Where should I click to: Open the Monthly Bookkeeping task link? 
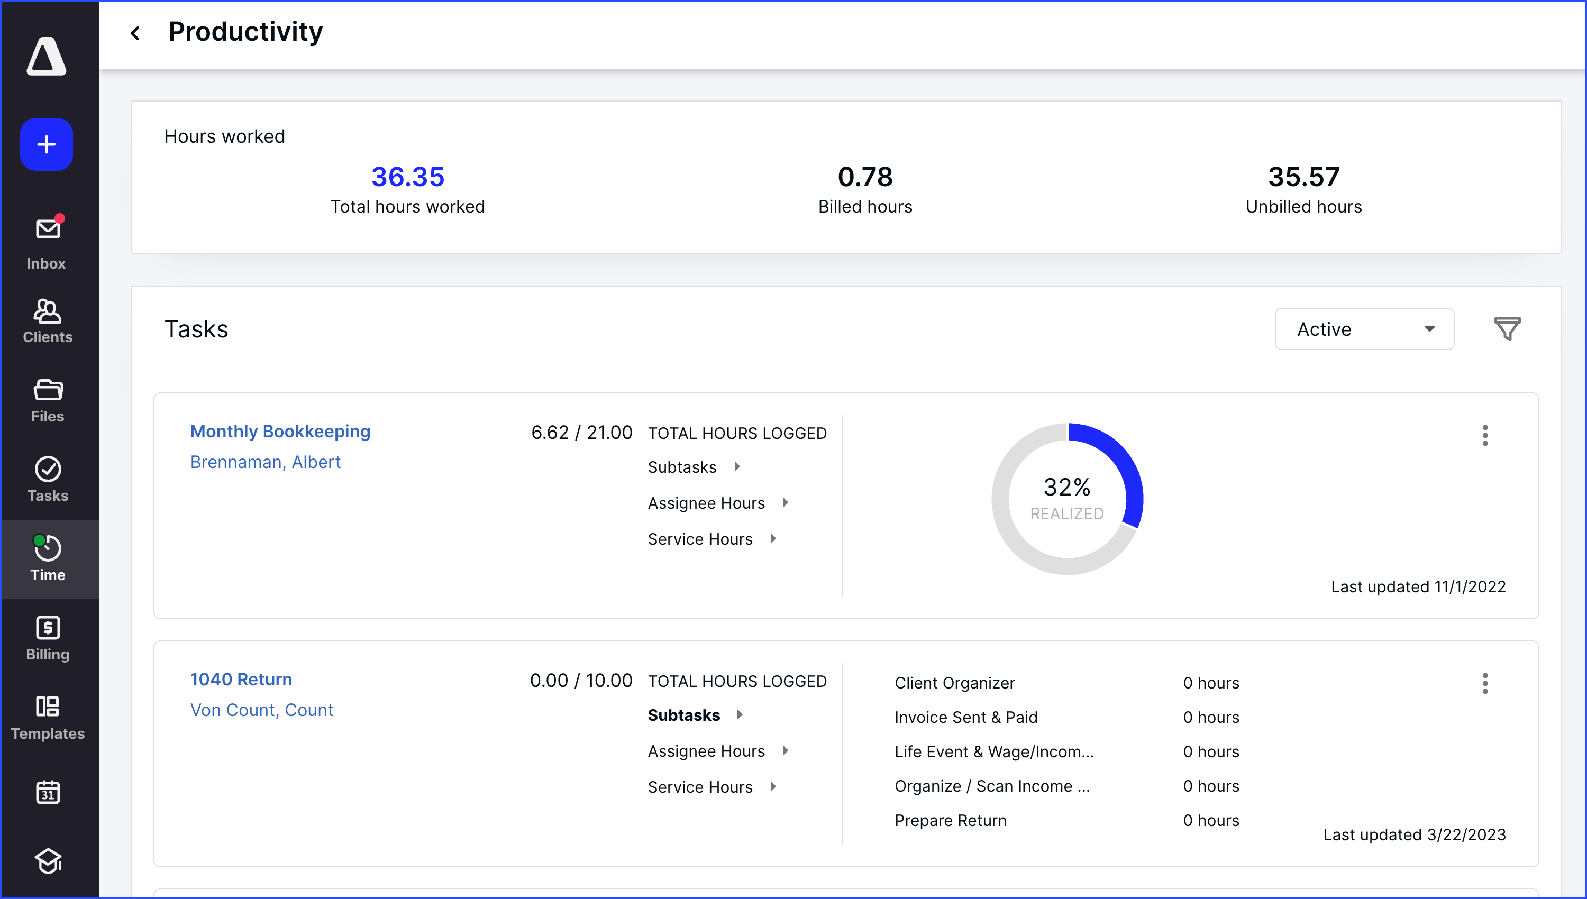[280, 431]
